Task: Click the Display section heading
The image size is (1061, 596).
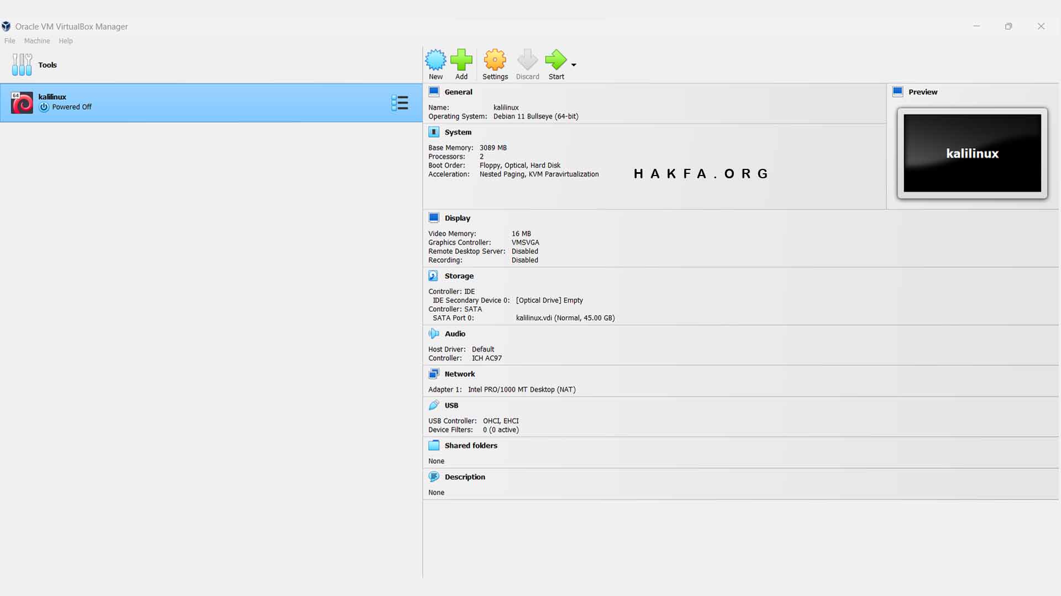Action: click(x=458, y=219)
